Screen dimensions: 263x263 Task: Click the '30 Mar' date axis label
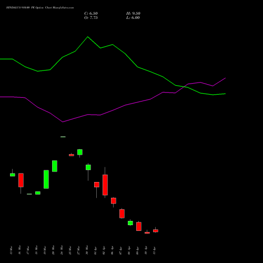click(x=87, y=250)
